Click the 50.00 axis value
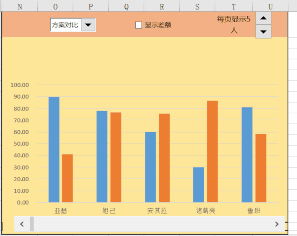The width and height of the screenshot is (297, 236). [21, 144]
